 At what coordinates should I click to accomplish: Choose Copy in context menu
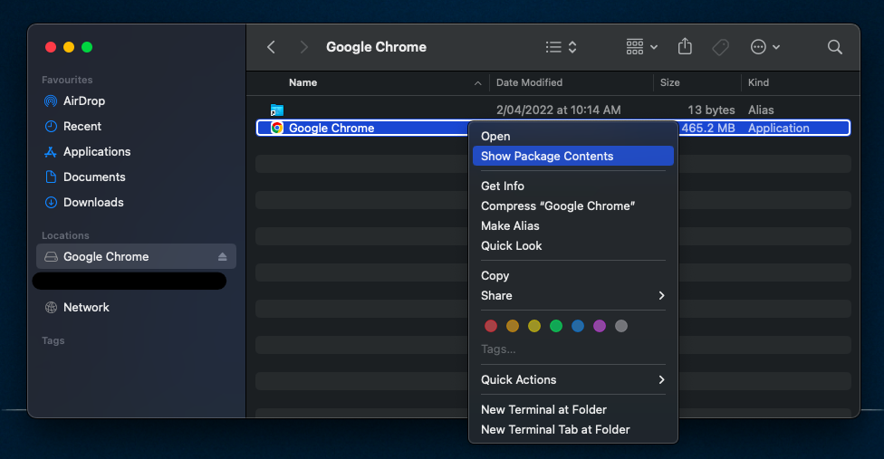[572, 275]
